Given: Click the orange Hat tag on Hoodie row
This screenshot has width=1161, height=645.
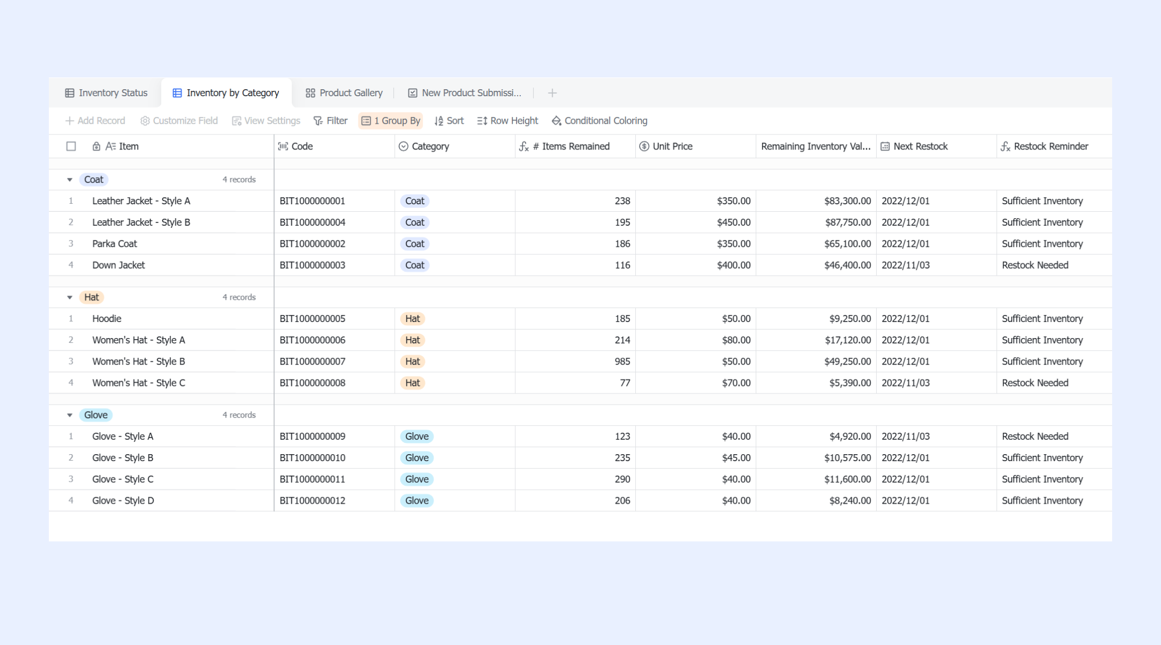Looking at the screenshot, I should (412, 319).
